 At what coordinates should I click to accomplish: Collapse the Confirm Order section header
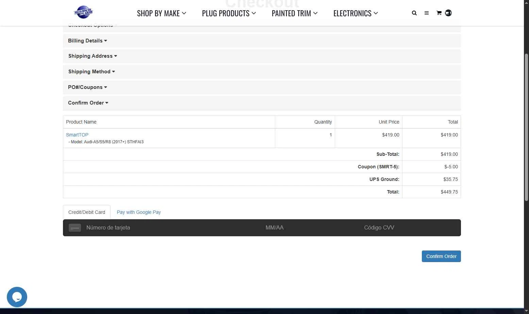[262, 103]
